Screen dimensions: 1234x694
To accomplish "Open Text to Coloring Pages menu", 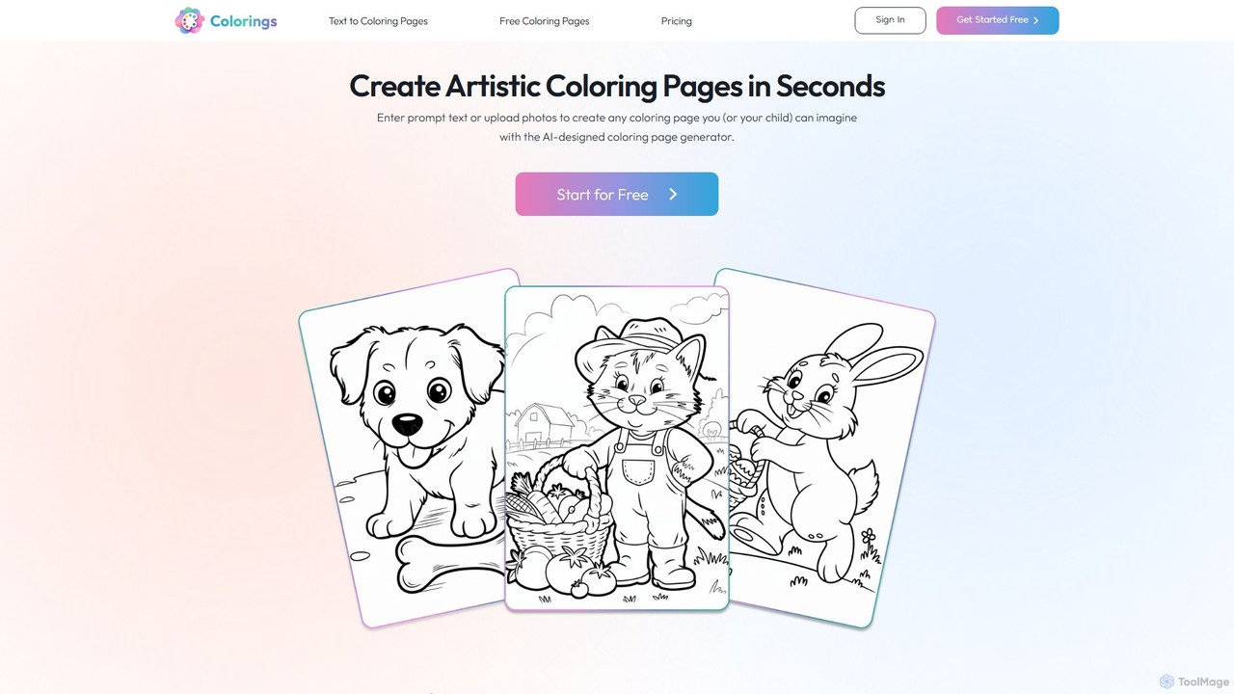I will (378, 20).
